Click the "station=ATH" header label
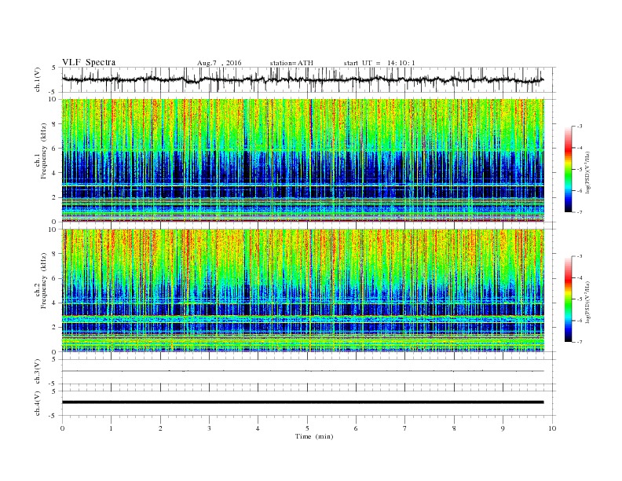622x481 pixels. pyautogui.click(x=291, y=63)
